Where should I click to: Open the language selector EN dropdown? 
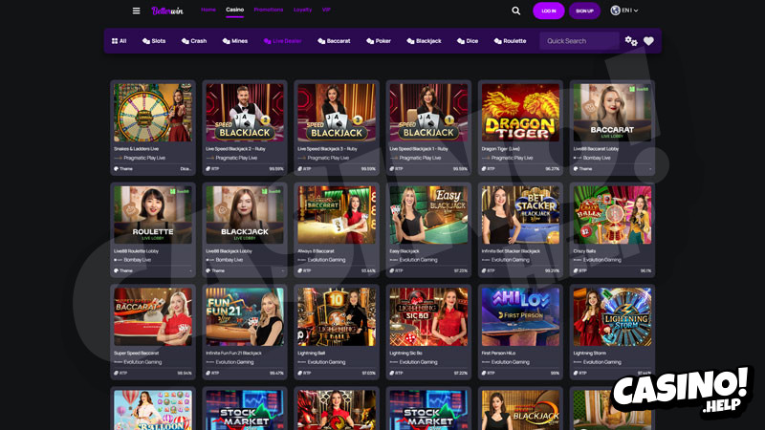[624, 11]
